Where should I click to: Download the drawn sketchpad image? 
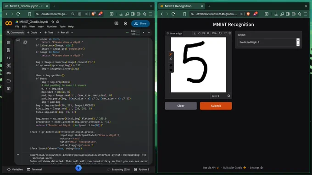[195, 33]
